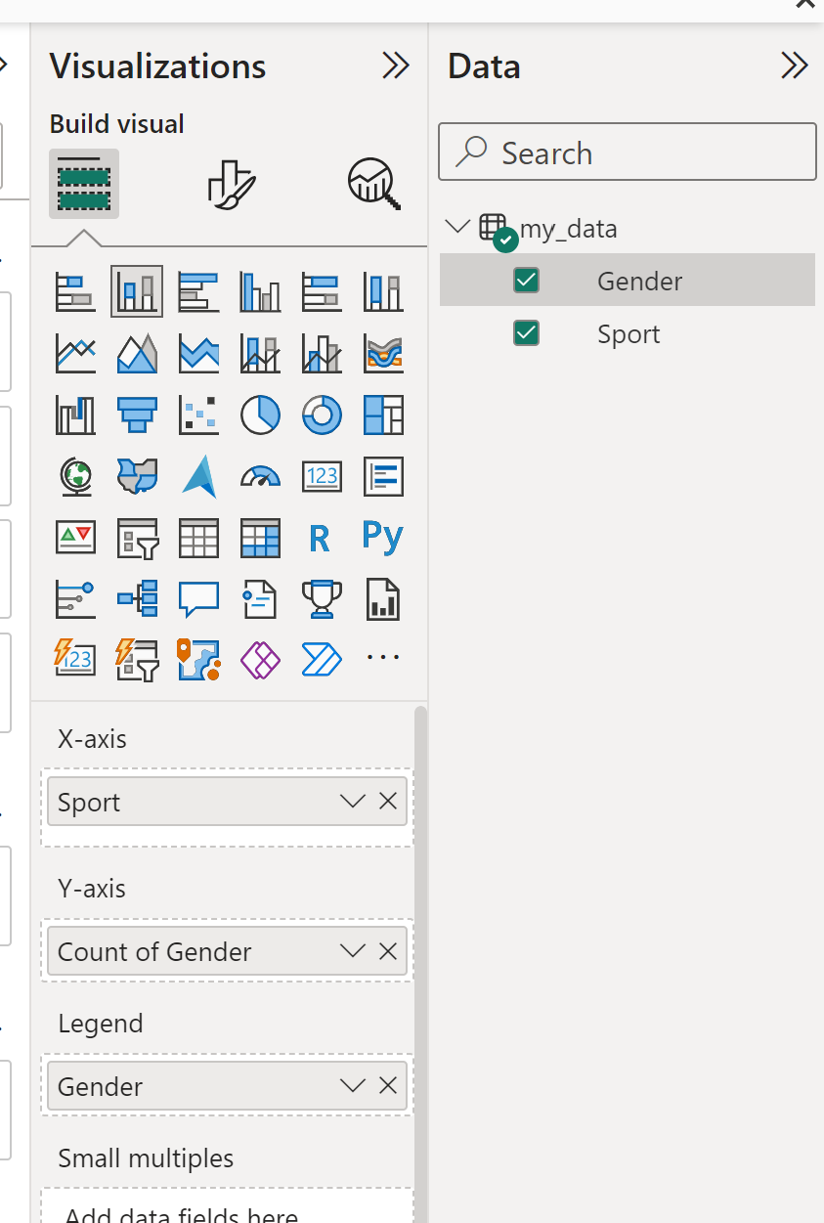Choose the Stacked area chart visual
The image size is (824, 1223).
click(198, 354)
